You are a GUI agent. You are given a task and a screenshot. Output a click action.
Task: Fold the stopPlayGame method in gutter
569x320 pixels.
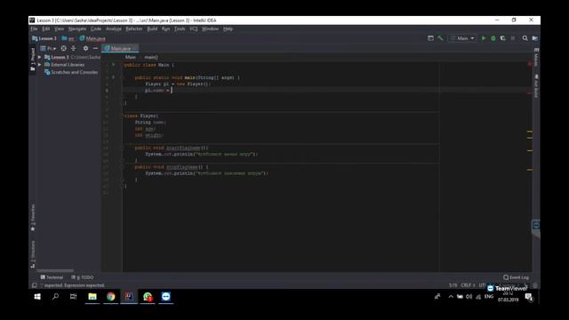point(123,167)
